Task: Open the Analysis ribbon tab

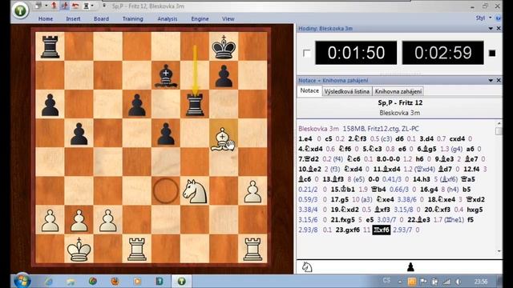Action: click(x=168, y=18)
